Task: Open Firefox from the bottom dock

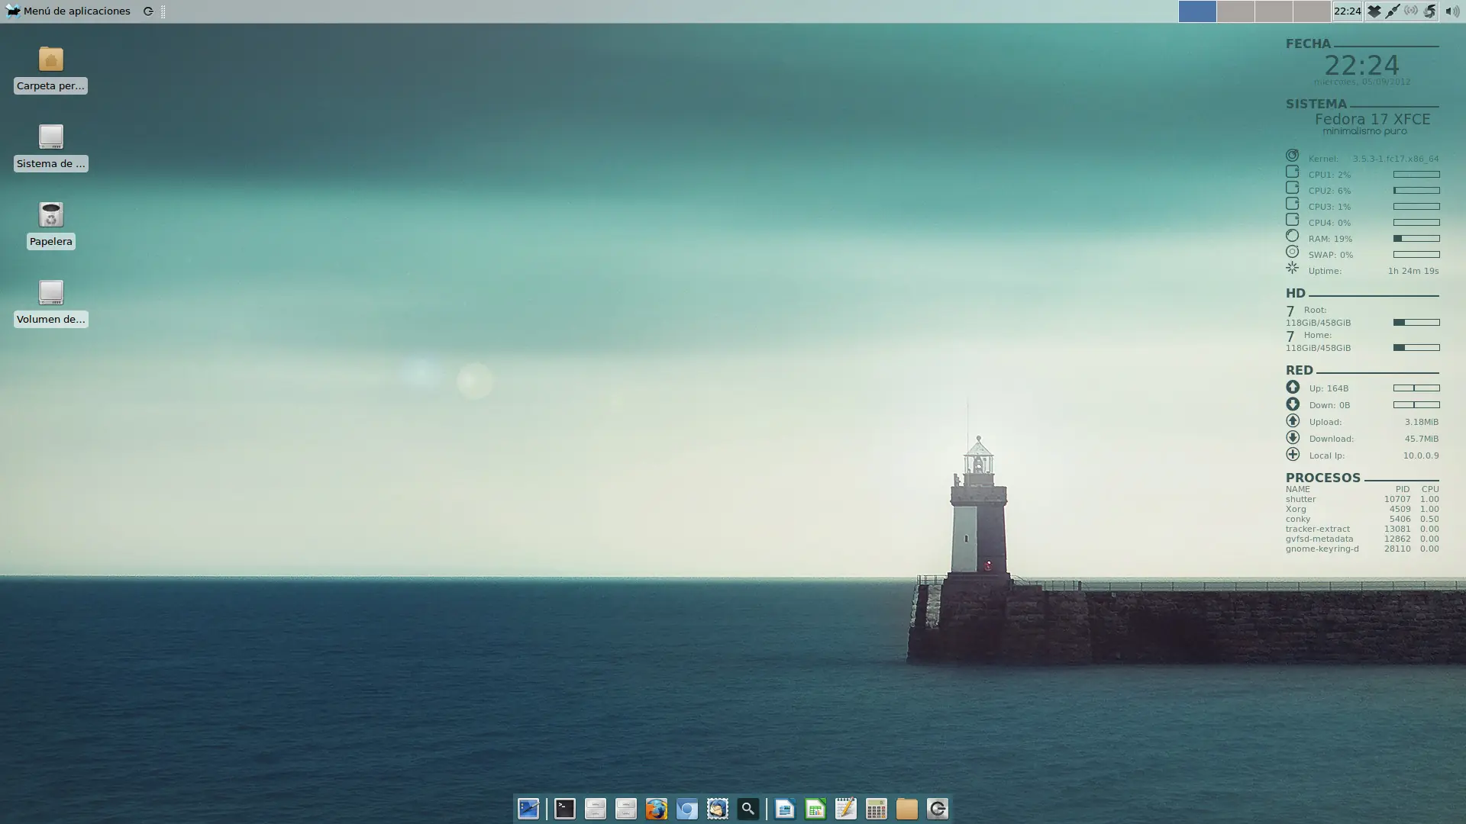Action: point(657,809)
